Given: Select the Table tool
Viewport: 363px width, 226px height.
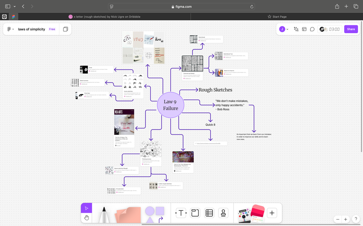Looking at the screenshot, I should pyautogui.click(x=209, y=213).
